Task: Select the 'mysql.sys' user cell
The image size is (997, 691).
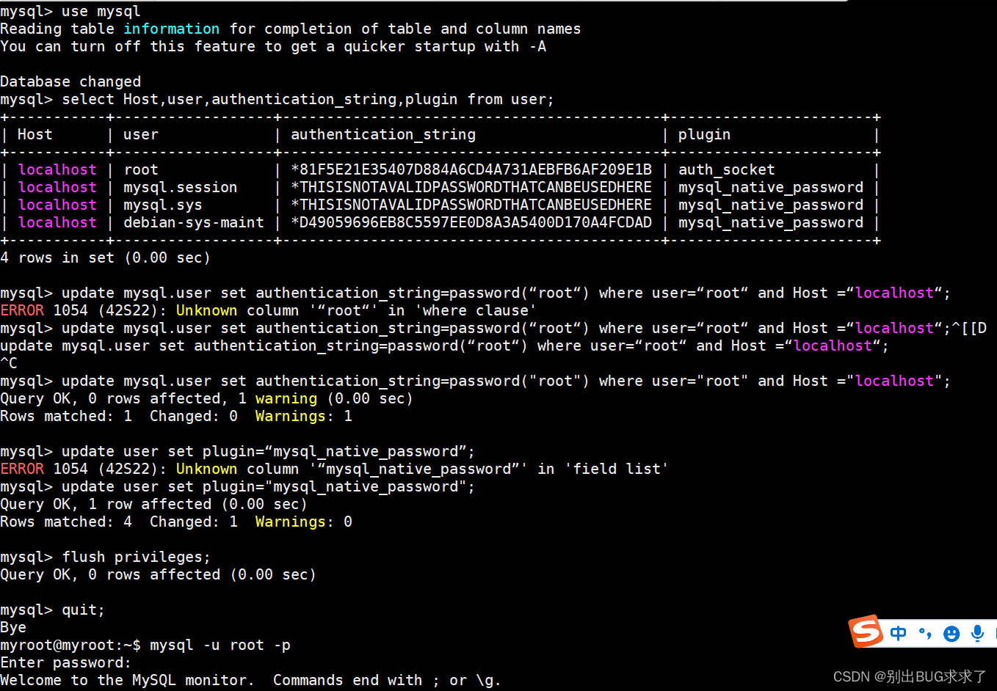Action: (x=163, y=205)
